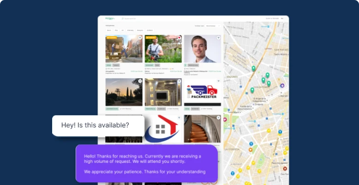
Task: Open the illuminated TV wall photo
Action: tap(163, 92)
